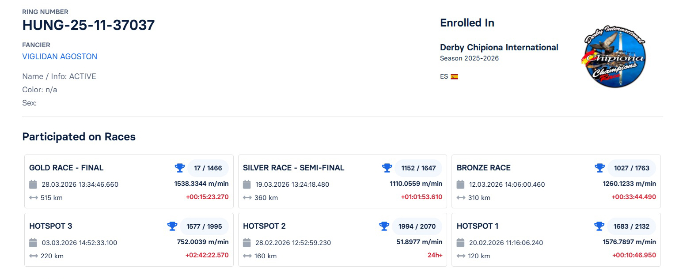This screenshot has width=679, height=279.
Task: Open fancier VIGLIDAN AGOSTON profile link
Action: point(60,57)
